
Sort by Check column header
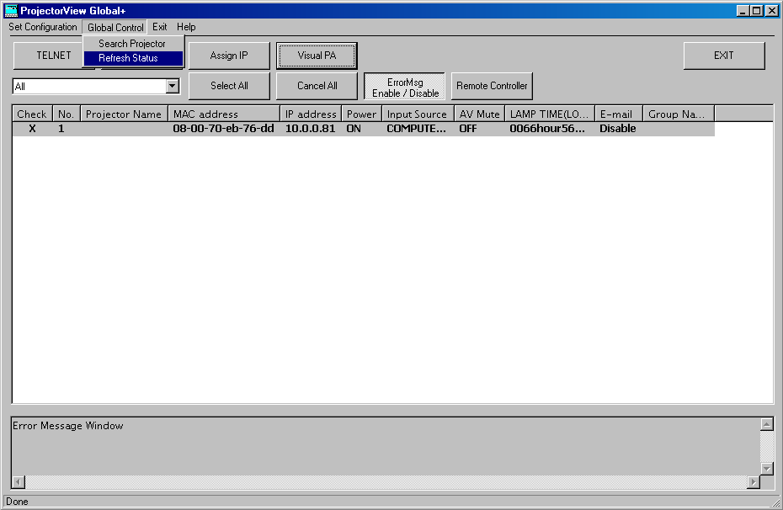click(32, 114)
